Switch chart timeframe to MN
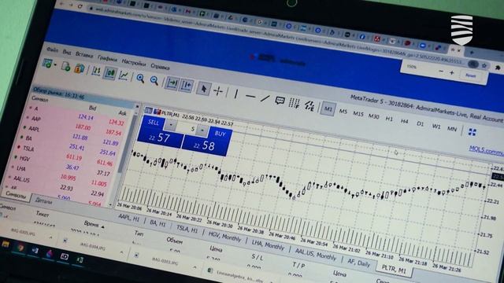Image resolution: width=504 pixels, height=283 pixels. (x=452, y=129)
